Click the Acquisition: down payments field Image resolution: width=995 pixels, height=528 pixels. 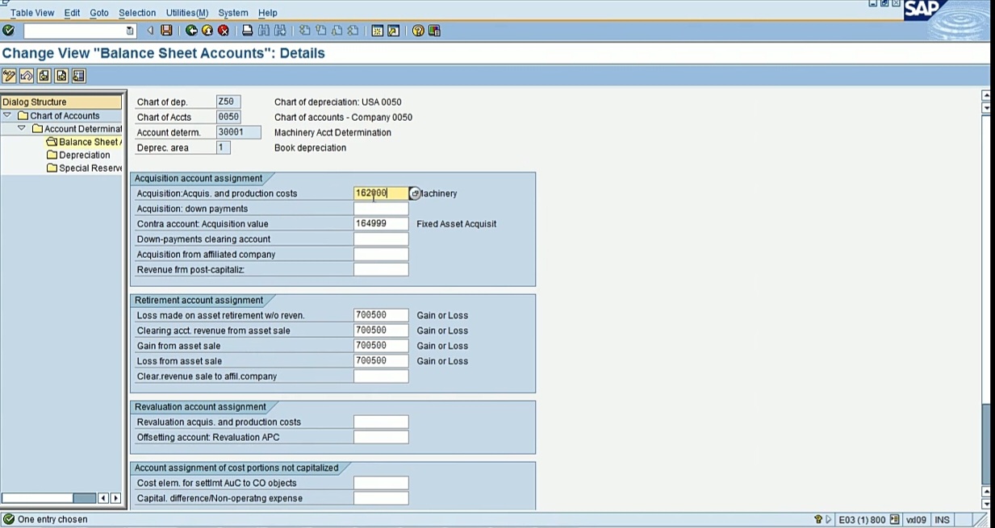click(381, 209)
